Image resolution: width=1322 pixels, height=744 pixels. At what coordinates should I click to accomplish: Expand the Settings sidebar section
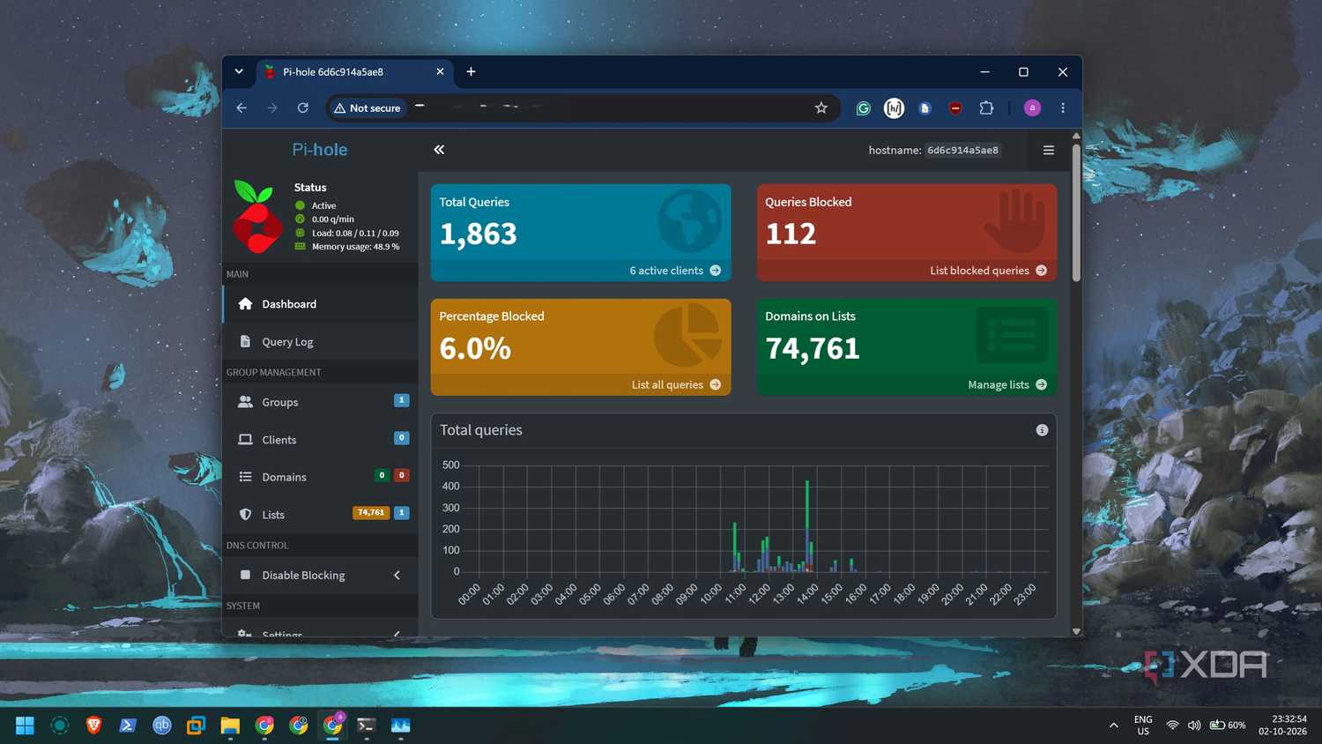click(x=320, y=632)
